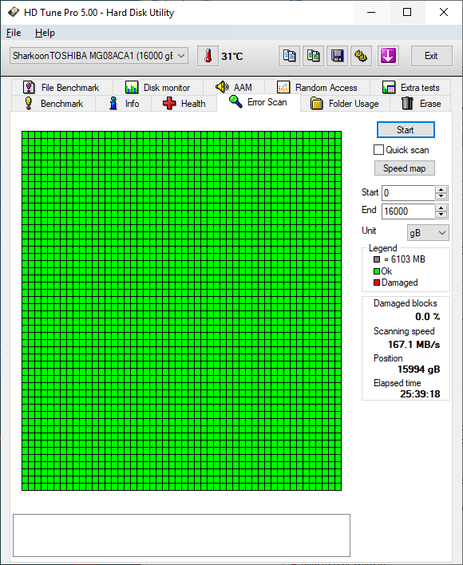Click the Exit button
The width and height of the screenshot is (463, 565).
tap(431, 56)
